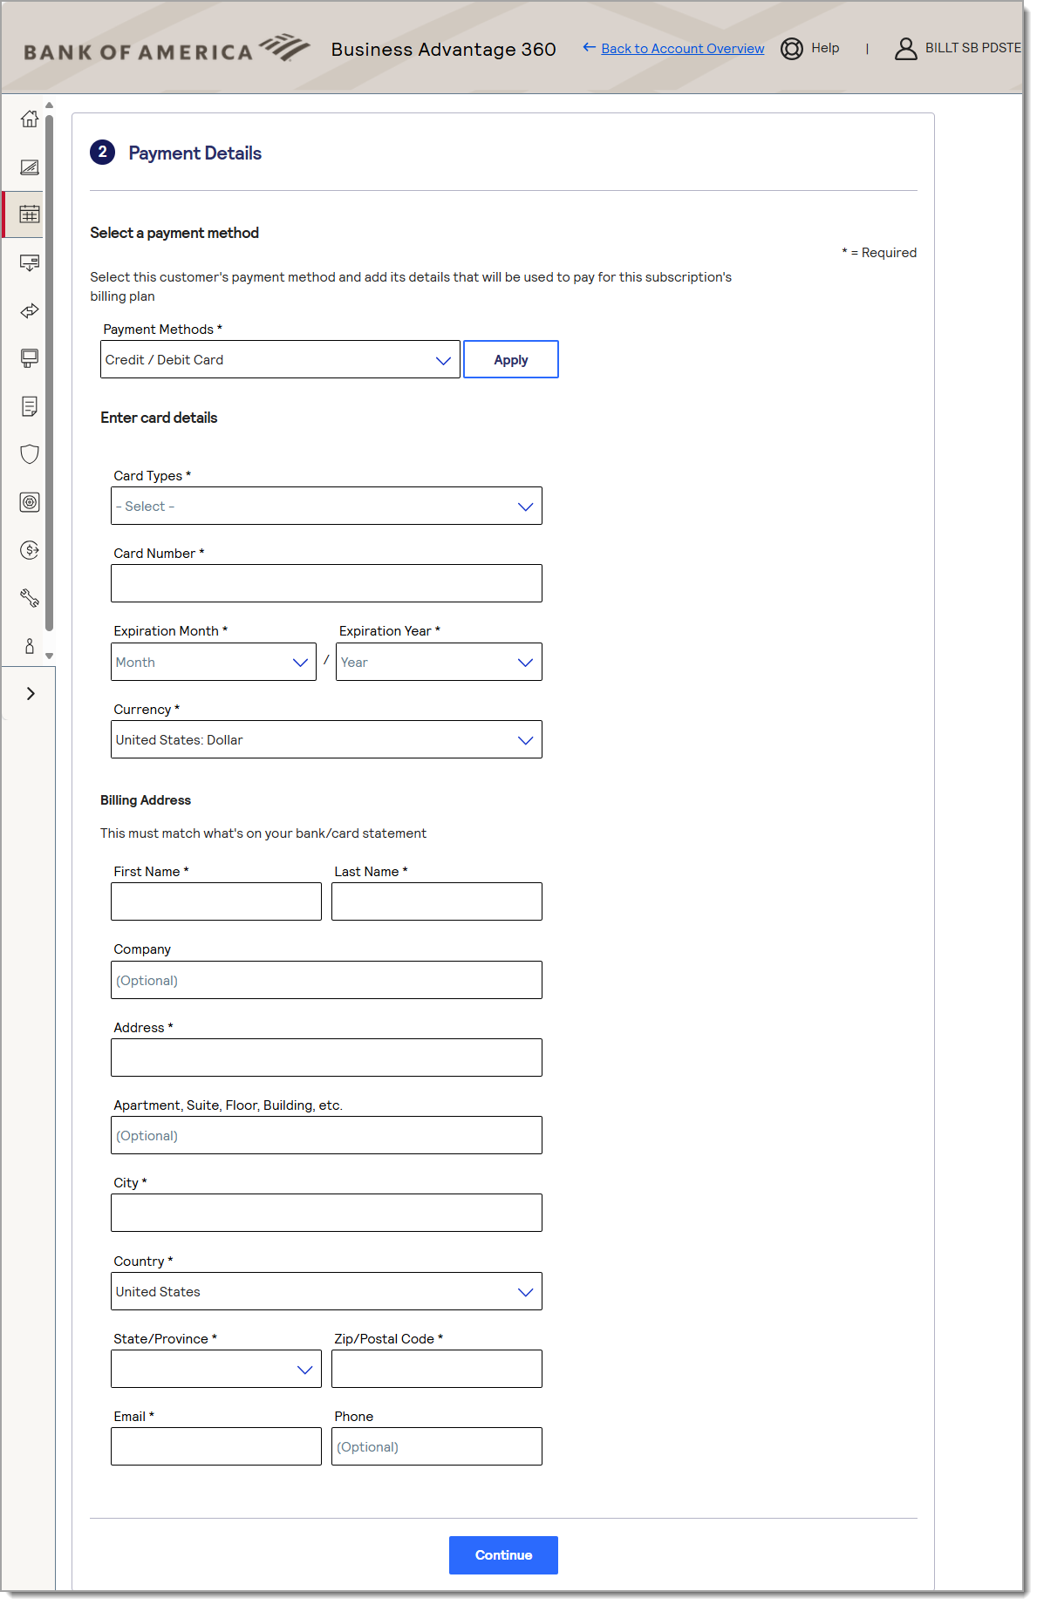Expand the sidebar with right chevron

pyautogui.click(x=31, y=694)
